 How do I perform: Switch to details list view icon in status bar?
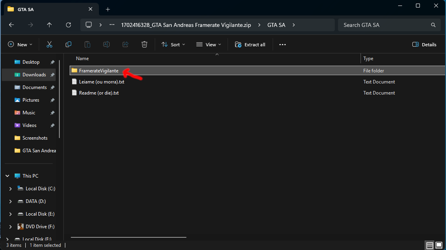429,245
